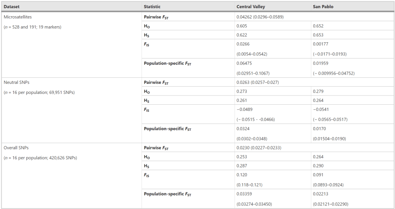Click the Central Valley FIS value −0.0489
Screen dimensions: 395x209
(245, 110)
